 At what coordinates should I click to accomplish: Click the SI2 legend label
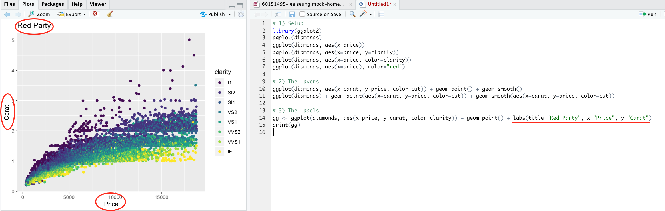tap(231, 93)
